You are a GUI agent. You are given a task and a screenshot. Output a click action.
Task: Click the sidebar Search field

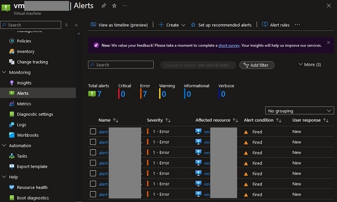pyautogui.click(x=31, y=25)
